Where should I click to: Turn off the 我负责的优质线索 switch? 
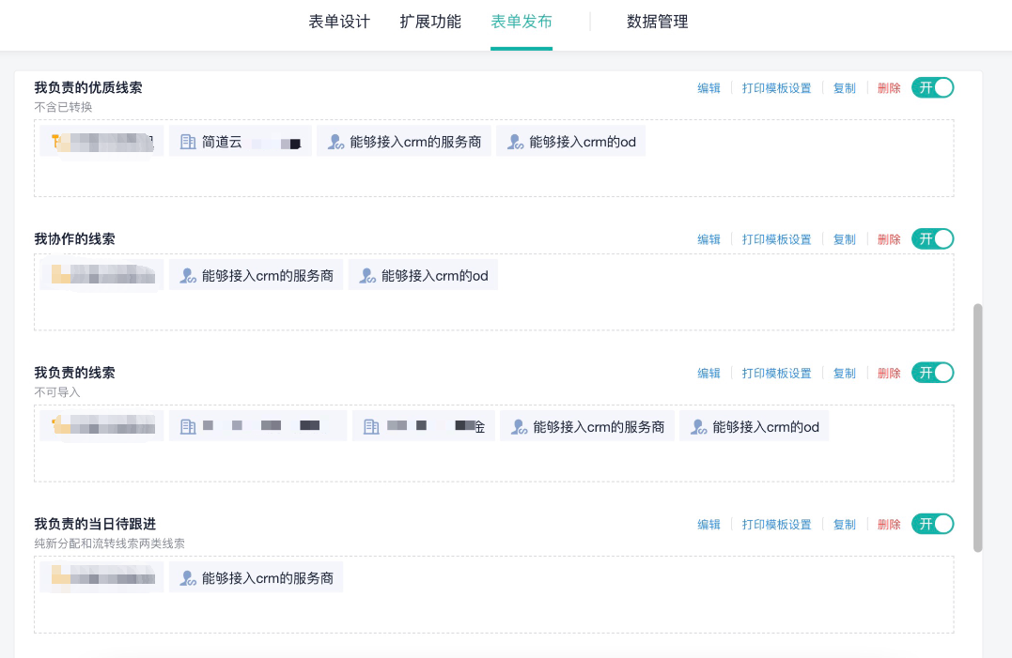coord(932,87)
